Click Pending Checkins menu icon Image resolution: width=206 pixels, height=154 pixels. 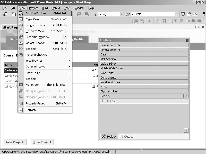21,55
